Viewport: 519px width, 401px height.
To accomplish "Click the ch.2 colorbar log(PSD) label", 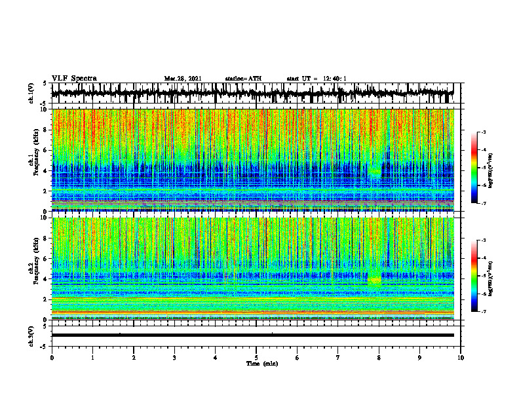I will click(x=491, y=278).
